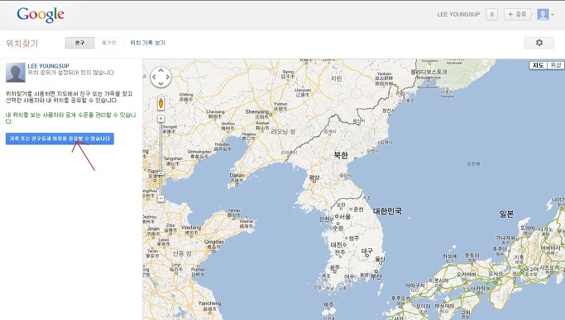Click the Google logo

(x=41, y=15)
